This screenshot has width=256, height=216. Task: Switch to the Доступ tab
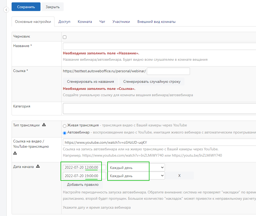point(64,22)
